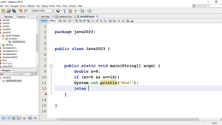Screen dimensions: 222x125
Task: Open the Run Project dropdown arrow
Action: [79, 11]
